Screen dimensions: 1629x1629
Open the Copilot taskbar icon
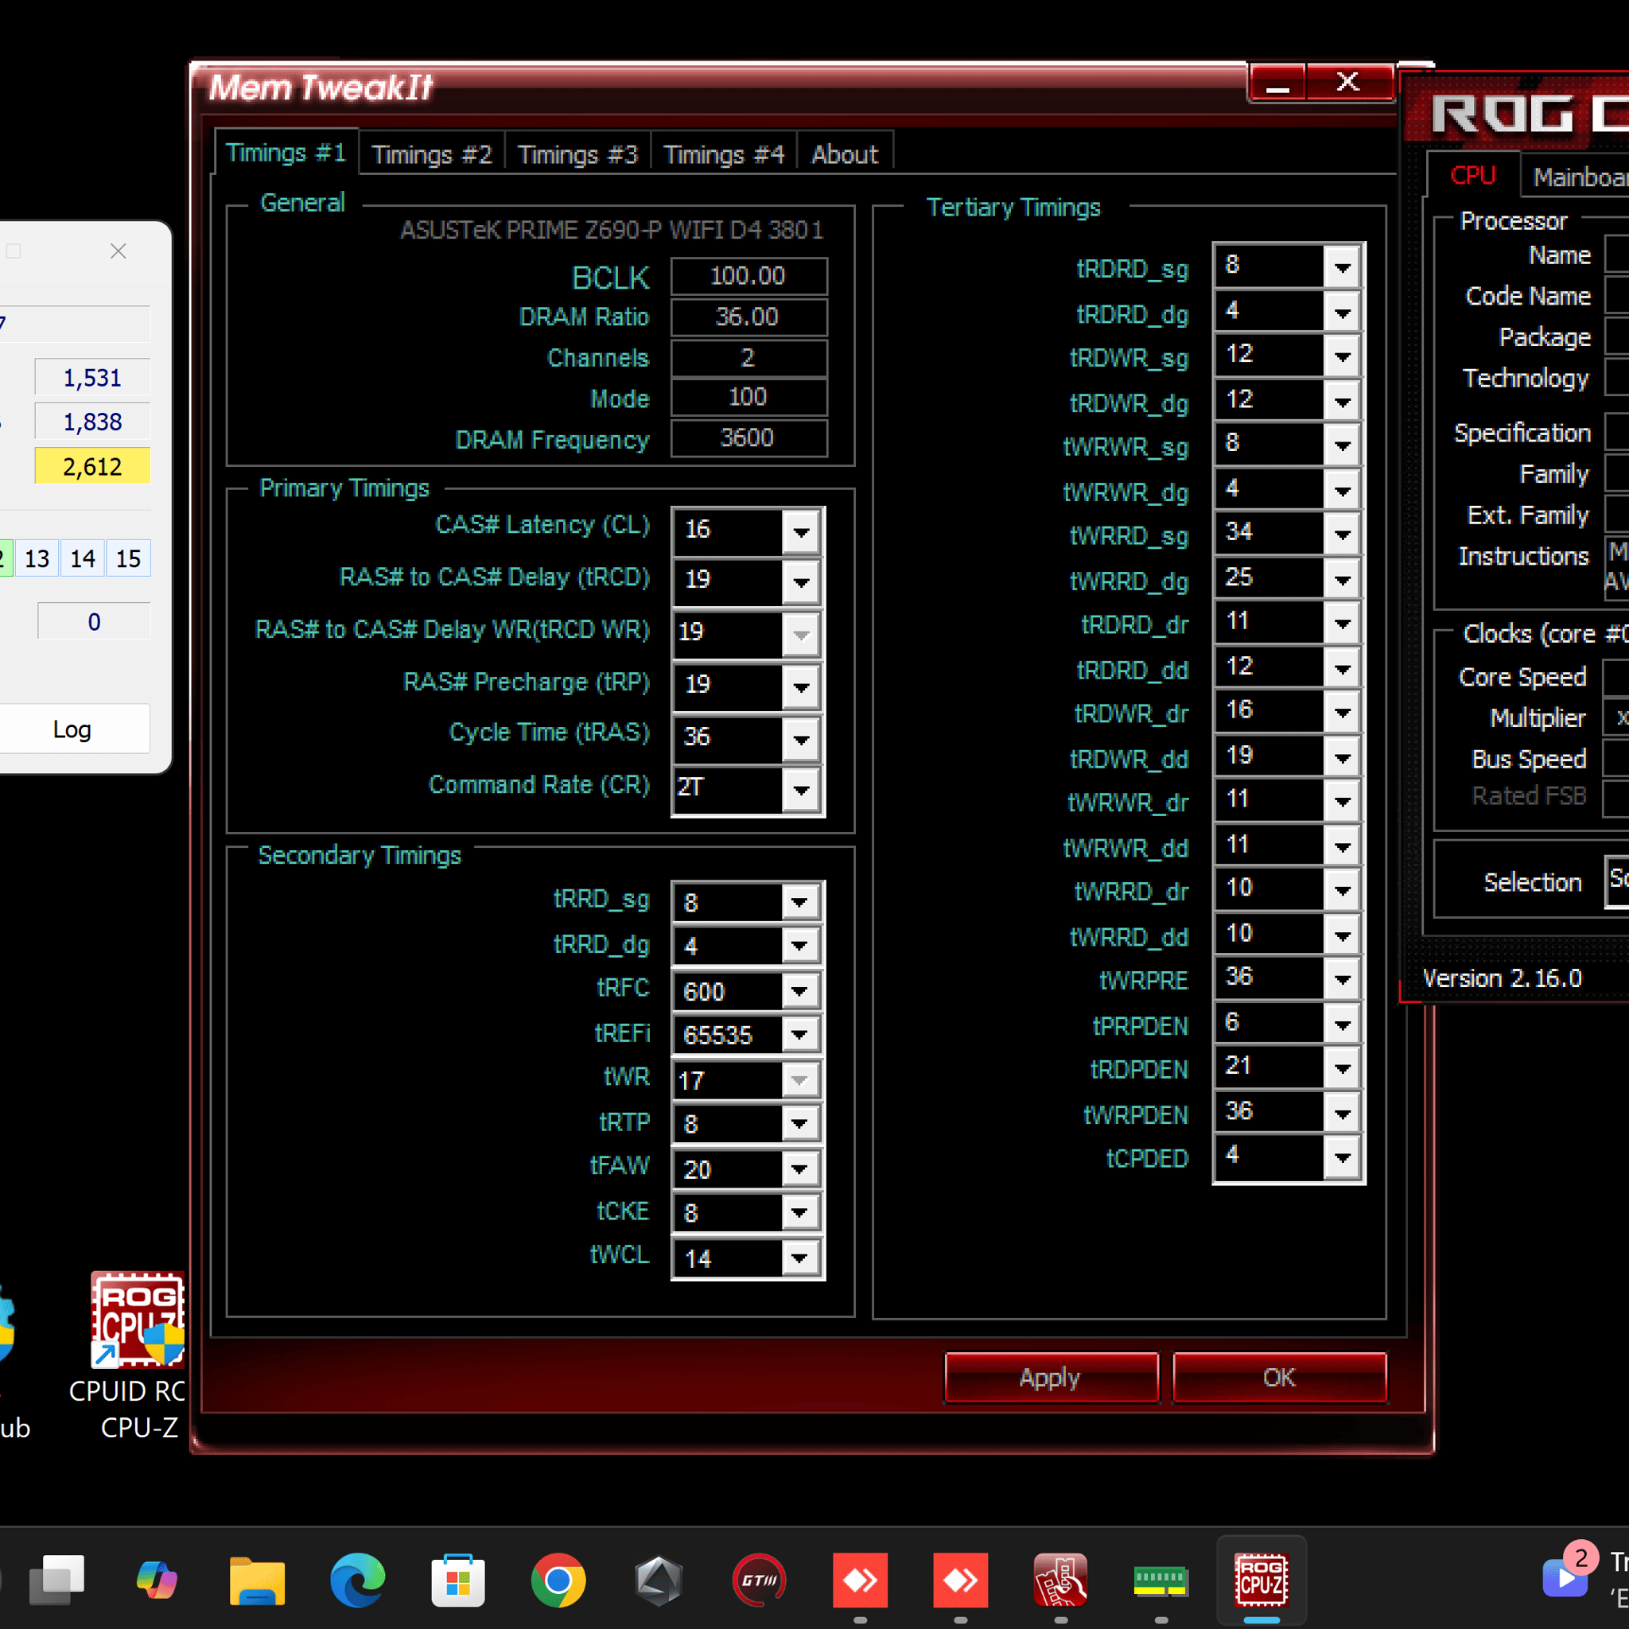click(157, 1579)
